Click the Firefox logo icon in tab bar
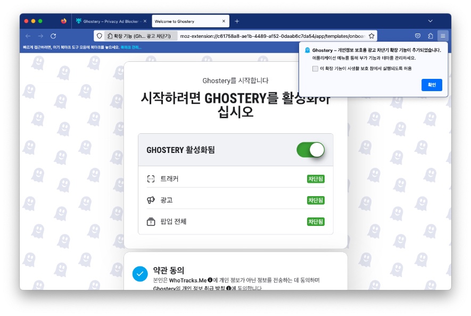 click(63, 21)
